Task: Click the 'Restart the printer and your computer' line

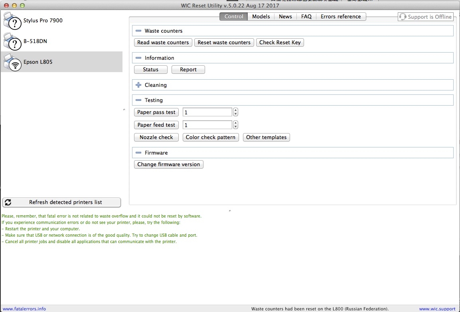Action: tap(41, 229)
